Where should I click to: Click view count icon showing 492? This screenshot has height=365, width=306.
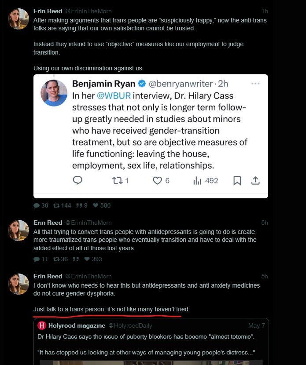coord(197,180)
